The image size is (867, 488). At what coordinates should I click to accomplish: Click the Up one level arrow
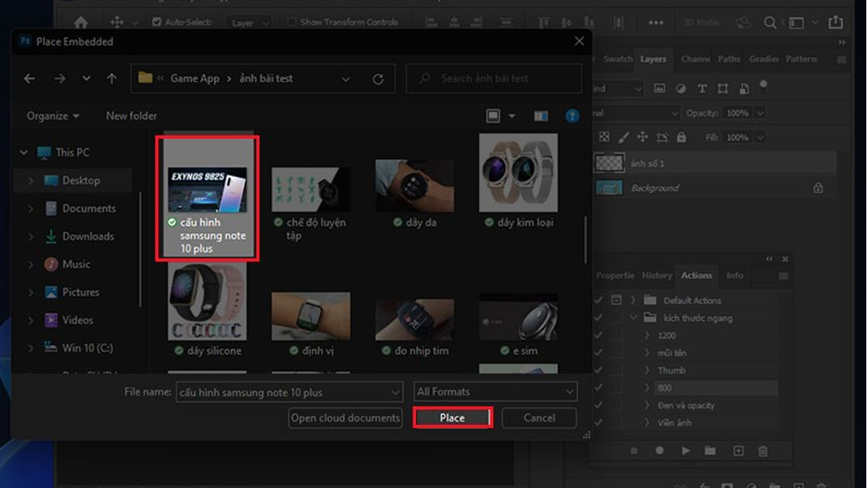(111, 79)
